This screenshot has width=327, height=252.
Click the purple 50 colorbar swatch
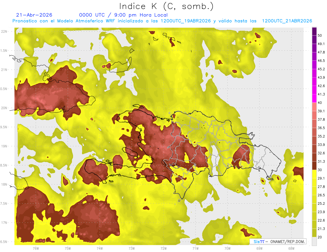[314, 32]
